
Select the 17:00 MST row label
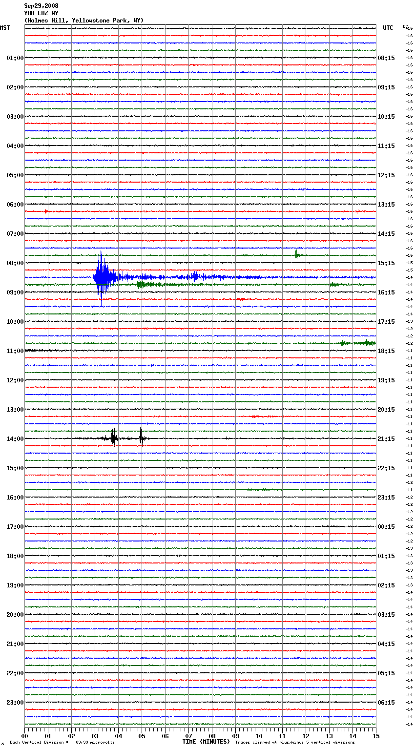15,527
